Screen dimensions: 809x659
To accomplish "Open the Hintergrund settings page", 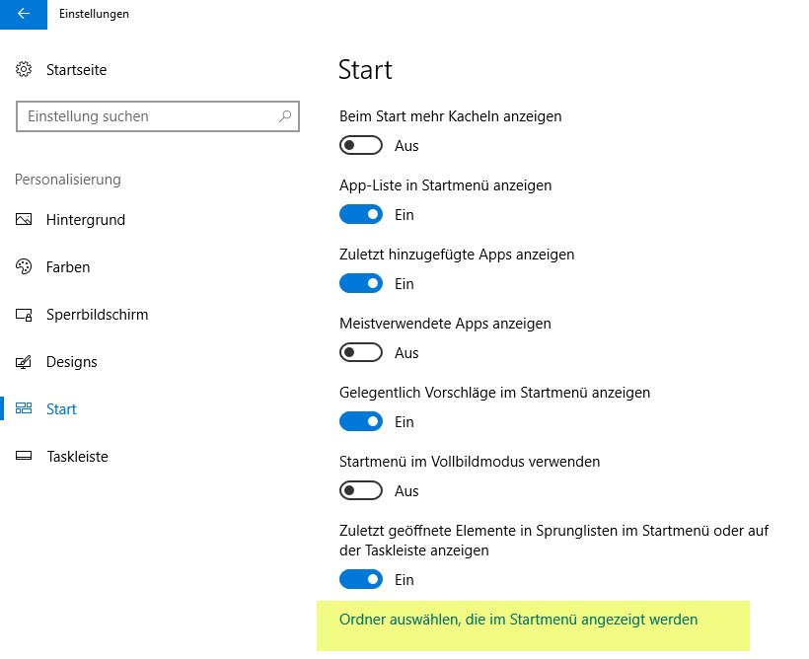I will (x=85, y=220).
